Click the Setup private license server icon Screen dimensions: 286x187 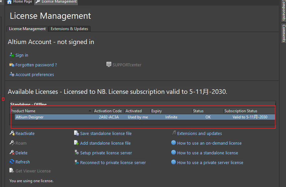[76, 152]
